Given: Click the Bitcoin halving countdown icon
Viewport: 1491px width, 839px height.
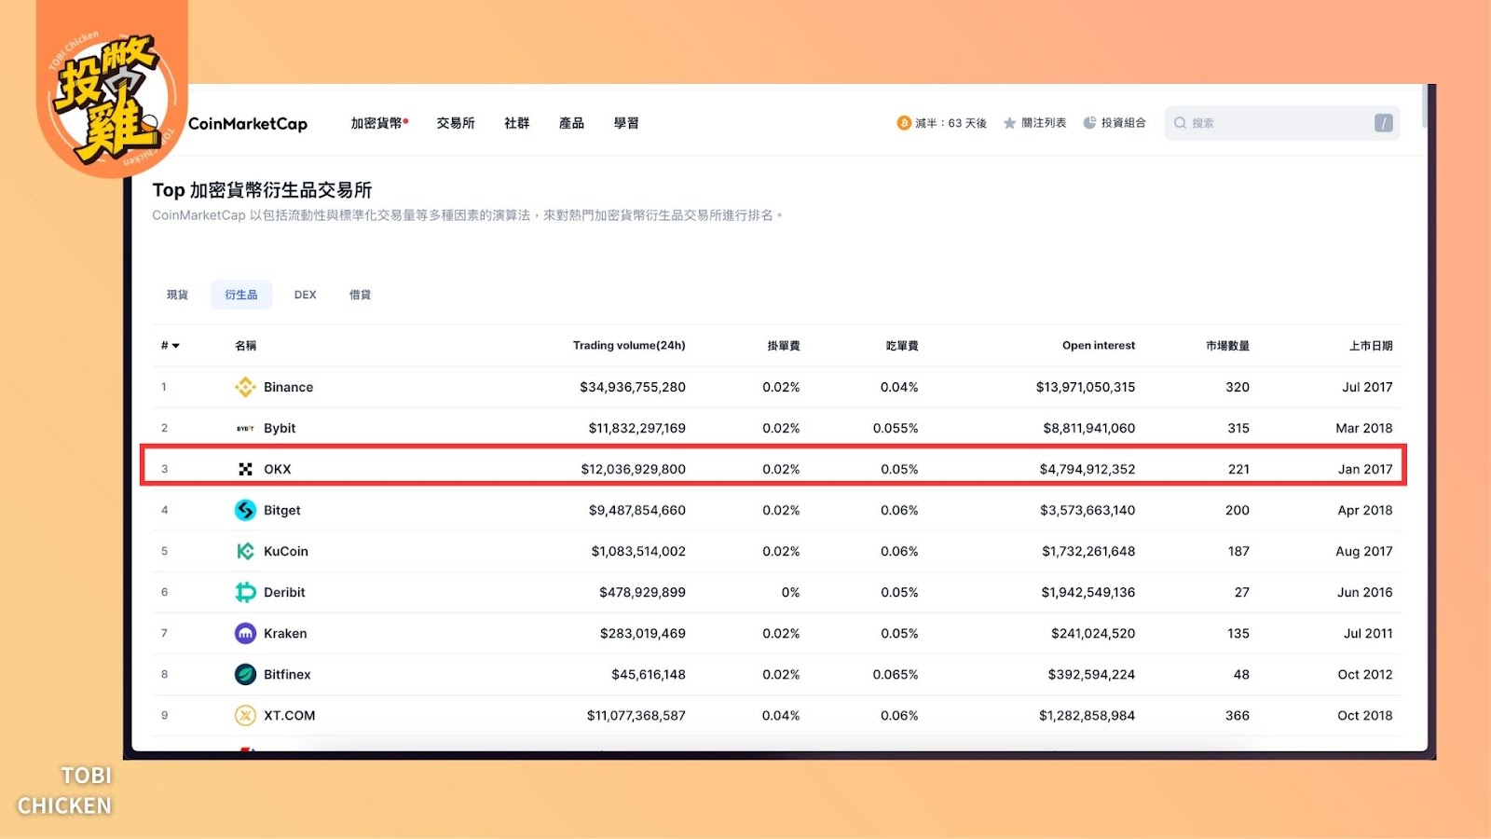Looking at the screenshot, I should tap(903, 123).
